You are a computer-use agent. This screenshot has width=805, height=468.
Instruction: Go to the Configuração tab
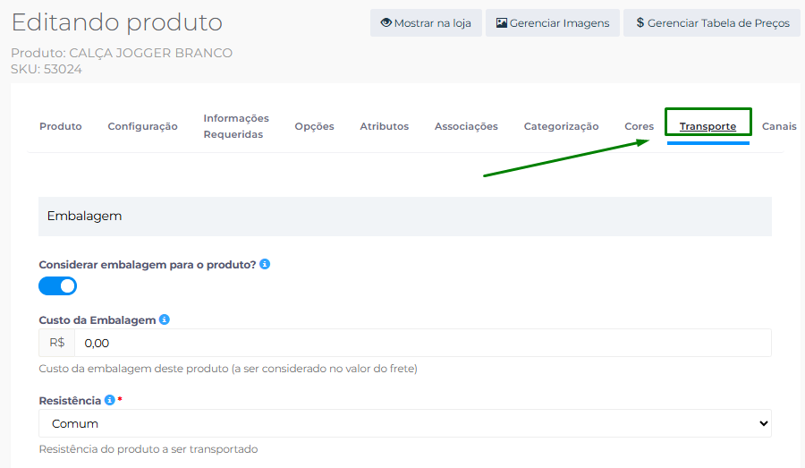(x=142, y=126)
